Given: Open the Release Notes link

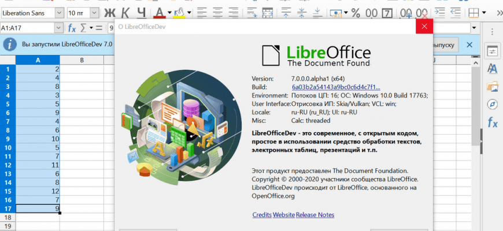Looking at the screenshot, I should click(315, 215).
